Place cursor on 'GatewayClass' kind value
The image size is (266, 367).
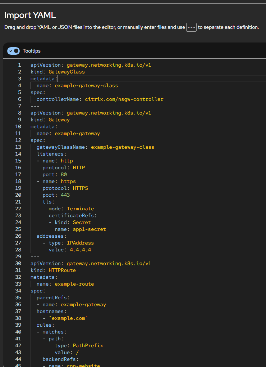click(x=66, y=72)
